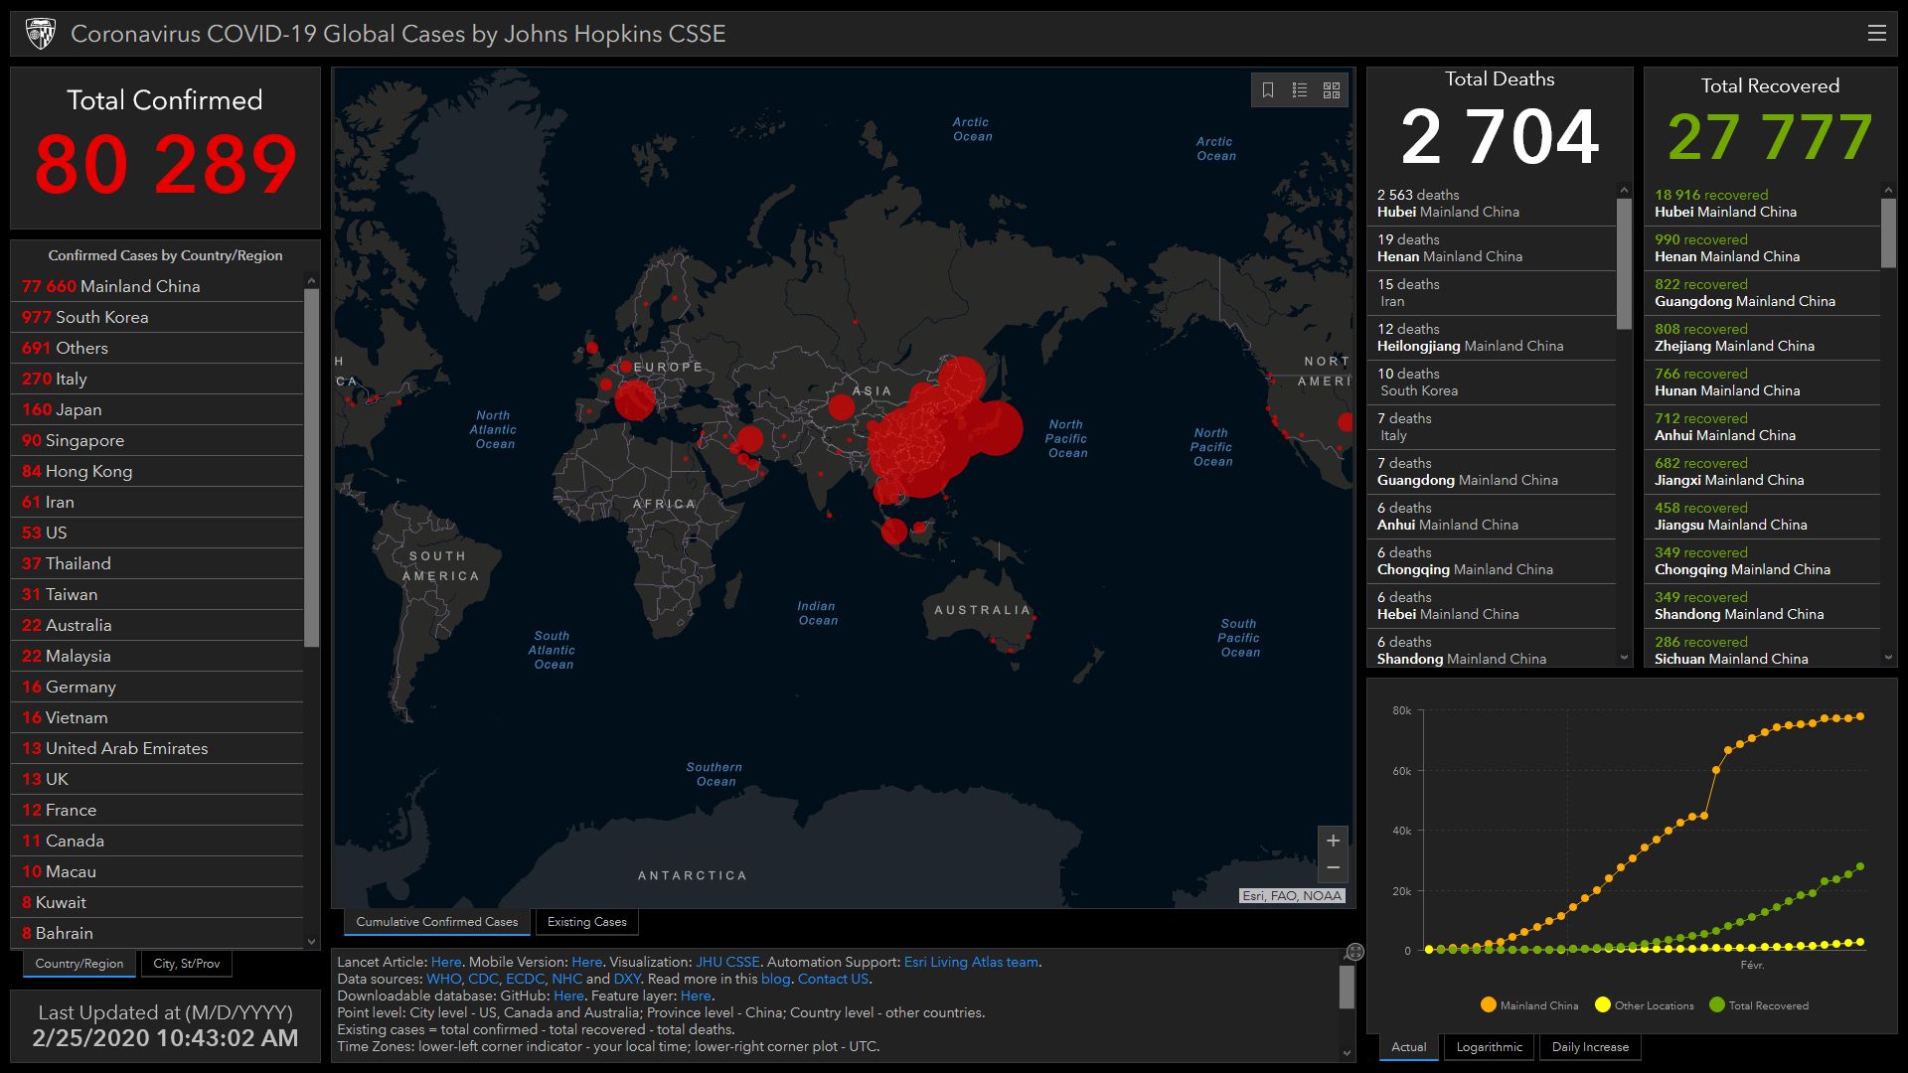
Task: Click the Esri, FAO, NOAA attribution
Action: [1292, 896]
